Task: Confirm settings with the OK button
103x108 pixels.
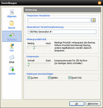Action: (77, 104)
